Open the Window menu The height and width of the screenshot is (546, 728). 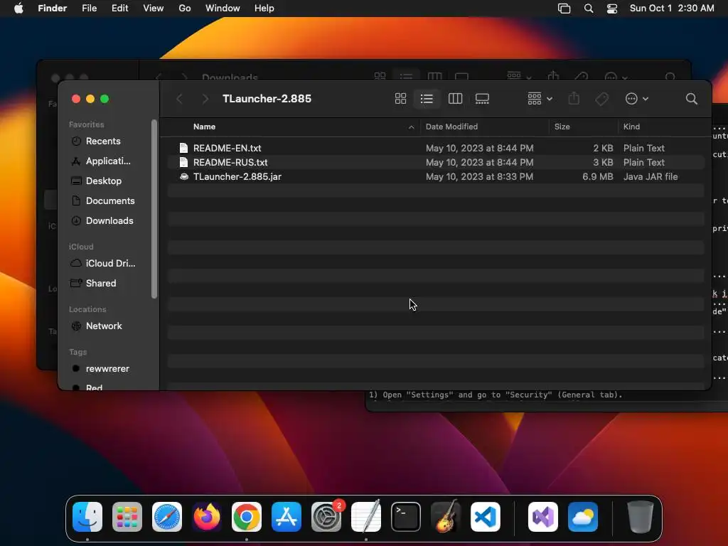click(223, 9)
